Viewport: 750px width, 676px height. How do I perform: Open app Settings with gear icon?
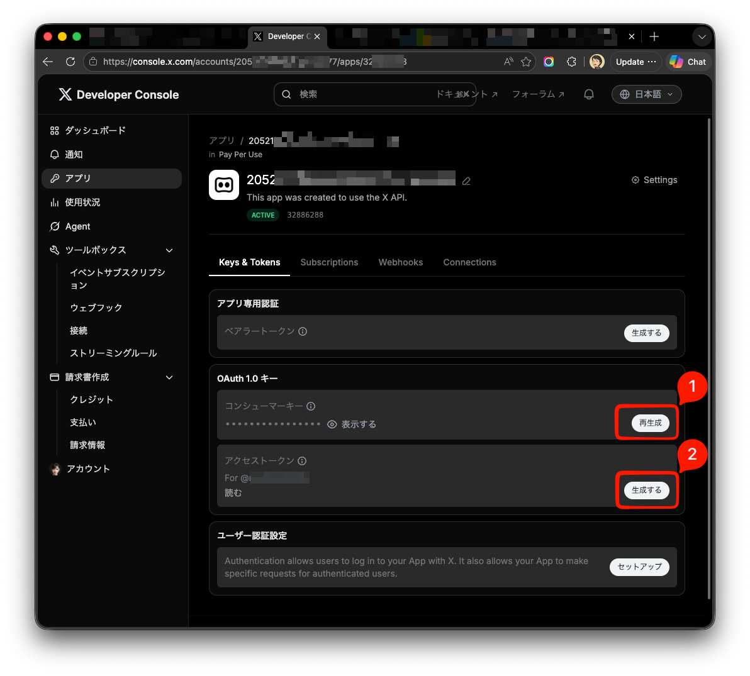(x=654, y=180)
